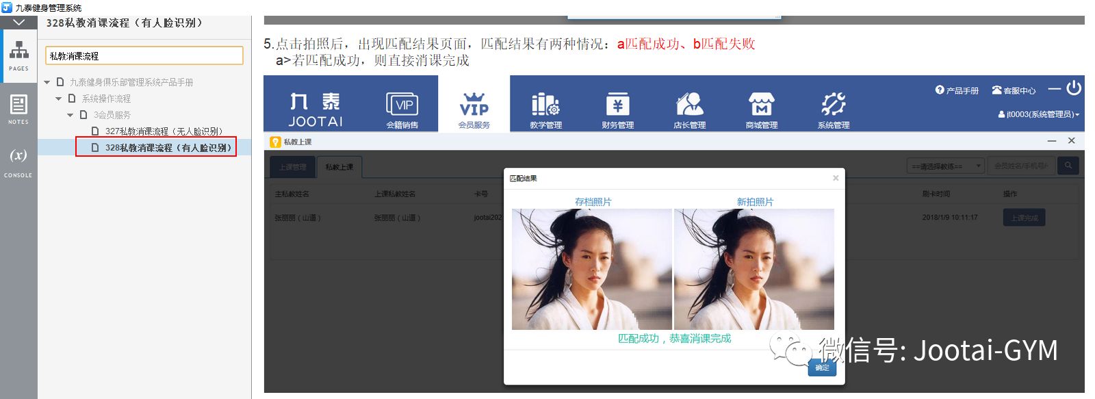
Task: Open the CONSOLE variables panel
Action: click(18, 162)
